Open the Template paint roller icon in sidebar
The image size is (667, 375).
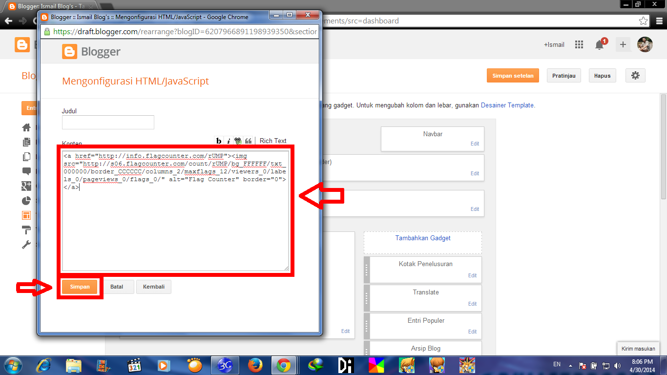click(x=26, y=230)
